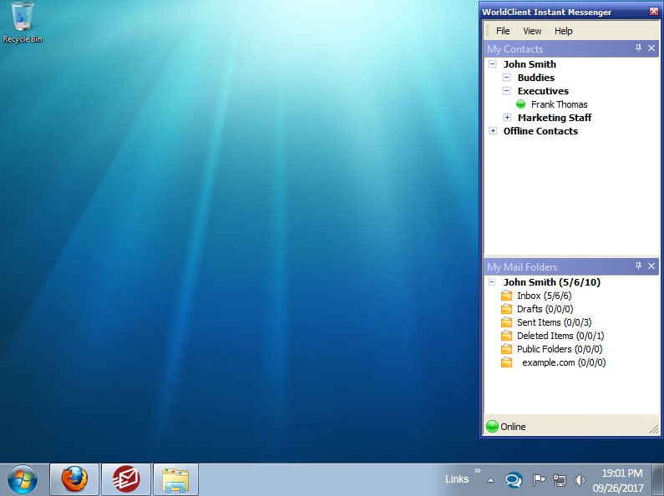
Task: Select the Buddies group label
Action: coord(535,78)
